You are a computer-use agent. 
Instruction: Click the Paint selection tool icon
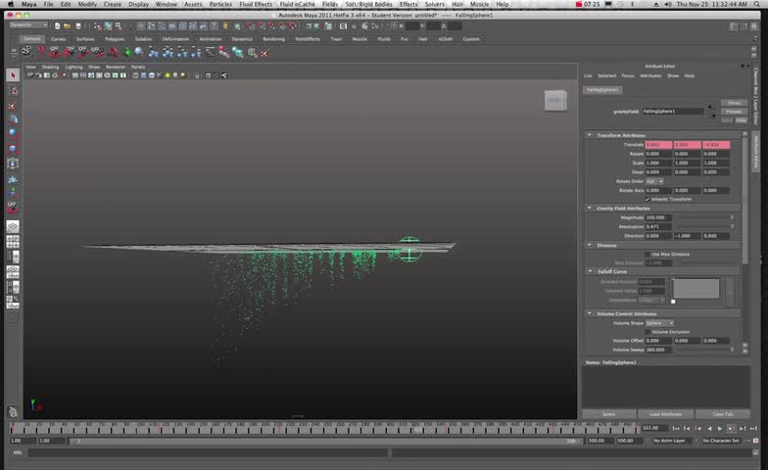tap(13, 105)
